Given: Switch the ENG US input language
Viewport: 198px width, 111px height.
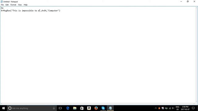Looking at the screenshot, I should click(177, 108).
